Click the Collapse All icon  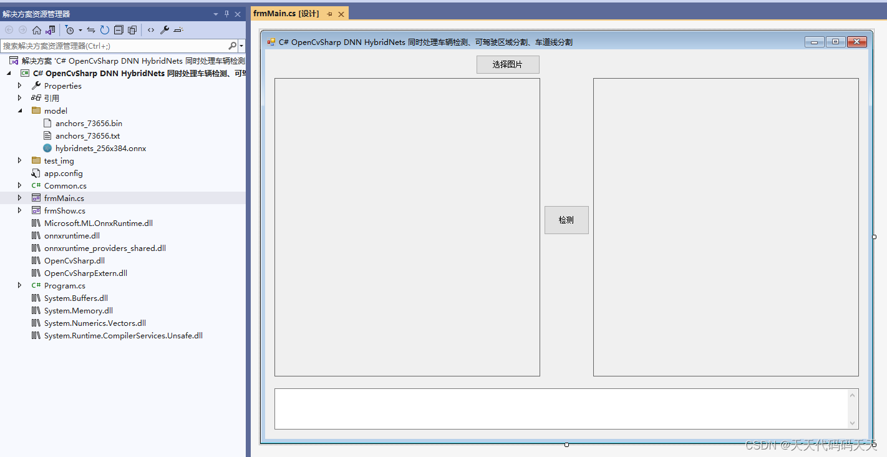tap(119, 29)
